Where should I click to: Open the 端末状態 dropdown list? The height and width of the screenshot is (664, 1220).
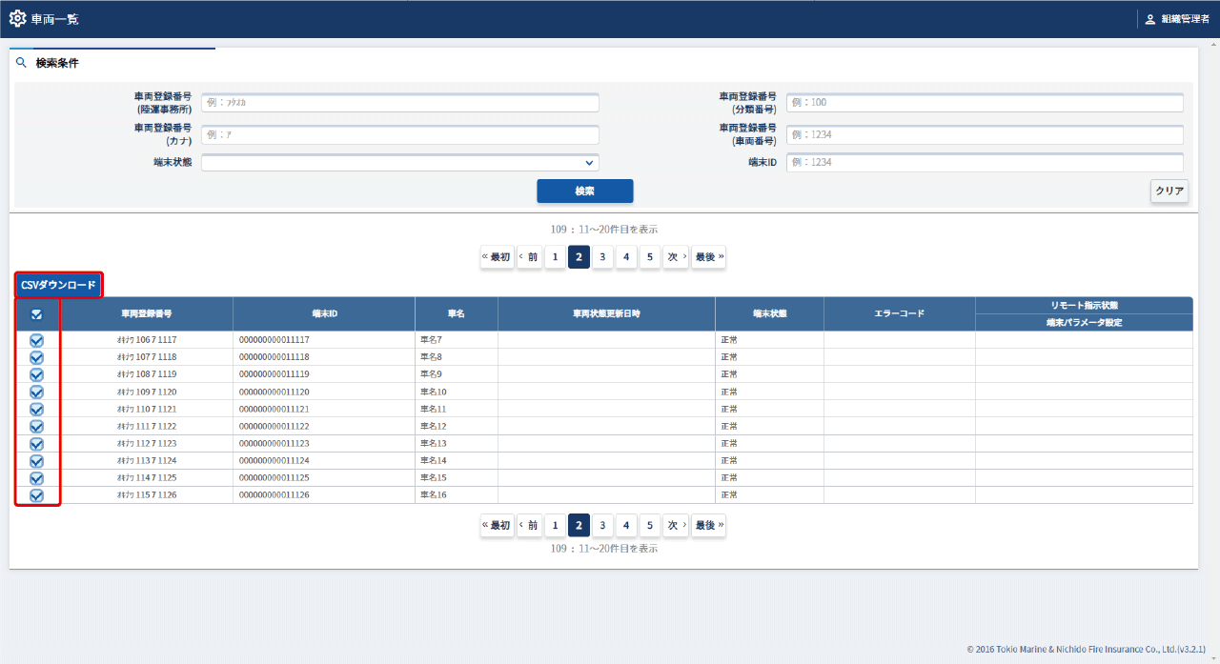tap(400, 163)
